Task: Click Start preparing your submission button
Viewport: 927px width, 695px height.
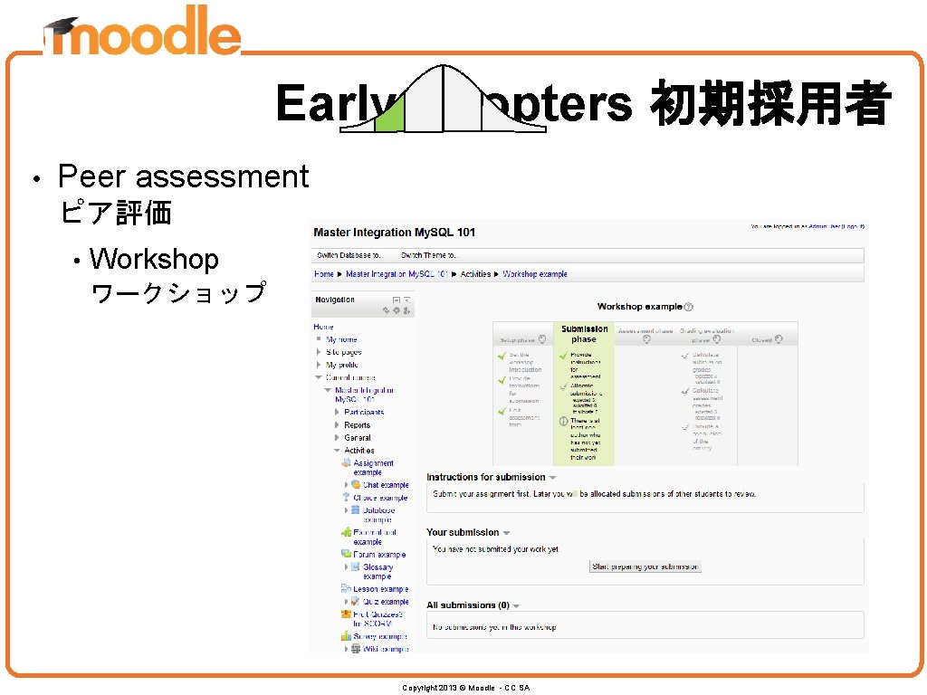Action: pyautogui.click(x=645, y=566)
